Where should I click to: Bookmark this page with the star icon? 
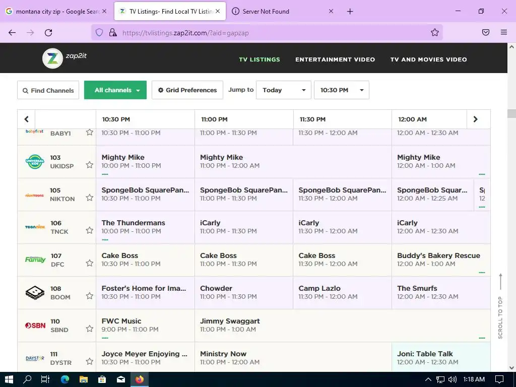click(x=435, y=32)
